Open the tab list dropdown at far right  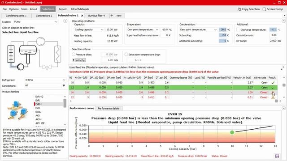[x=284, y=16]
